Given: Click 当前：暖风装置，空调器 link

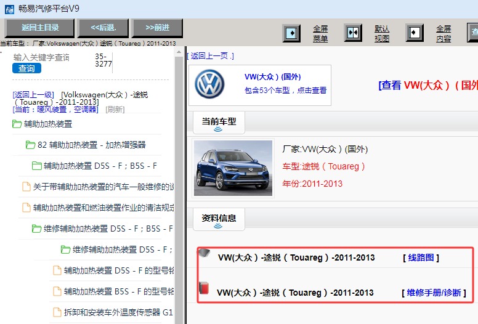Looking at the screenshot, I should click(55, 109).
